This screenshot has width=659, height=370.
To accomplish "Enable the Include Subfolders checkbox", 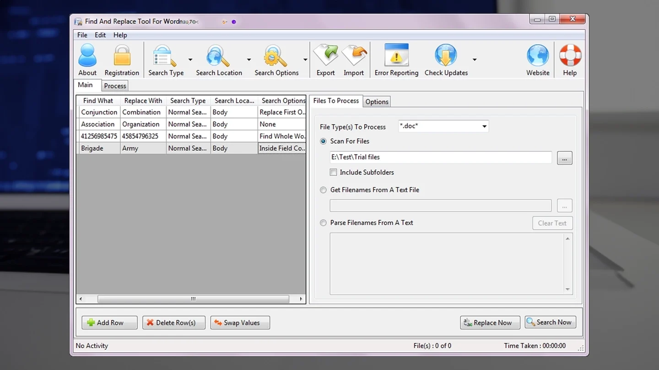I will pyautogui.click(x=333, y=172).
